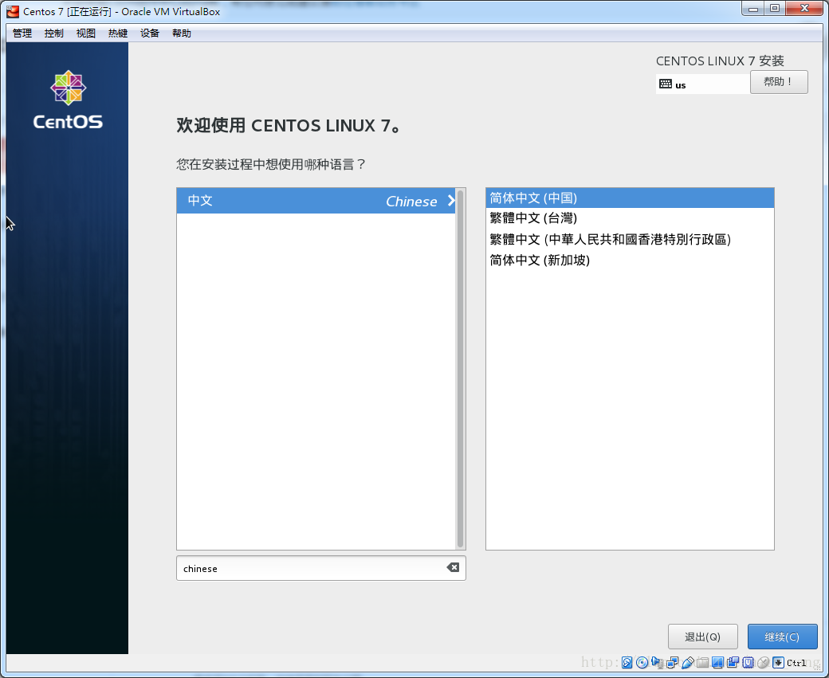Close the VirtualBox window
The width and height of the screenshot is (829, 678).
(804, 9)
